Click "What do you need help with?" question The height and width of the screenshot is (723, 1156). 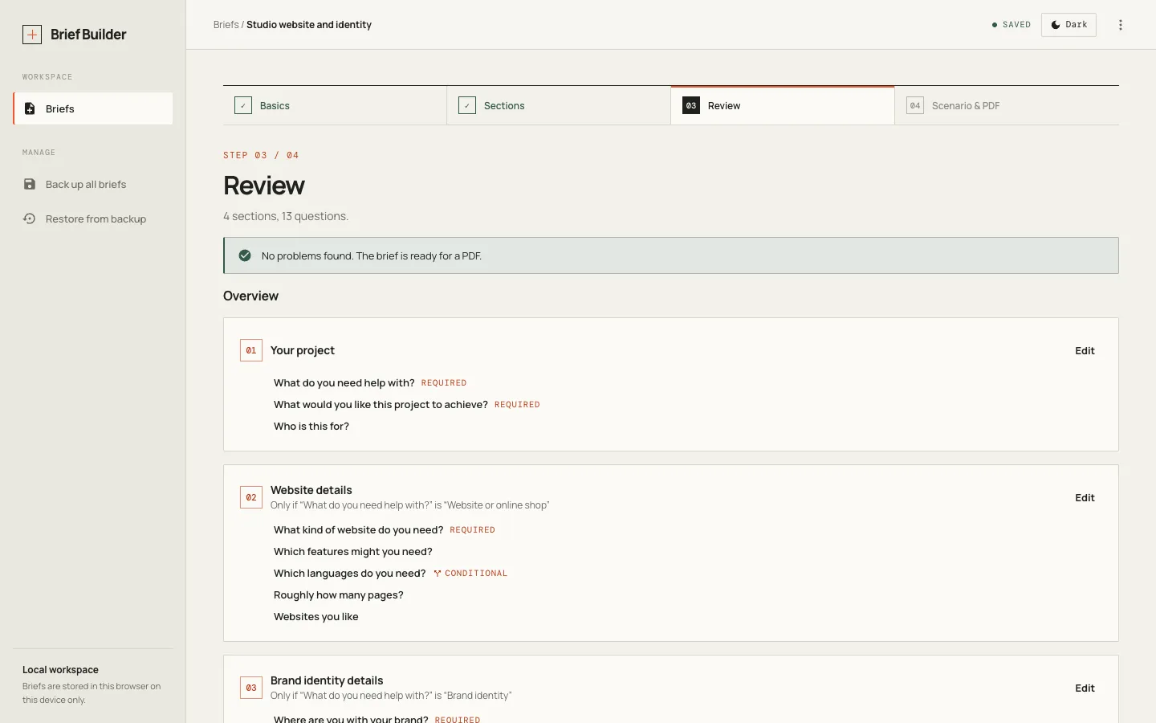click(x=344, y=383)
